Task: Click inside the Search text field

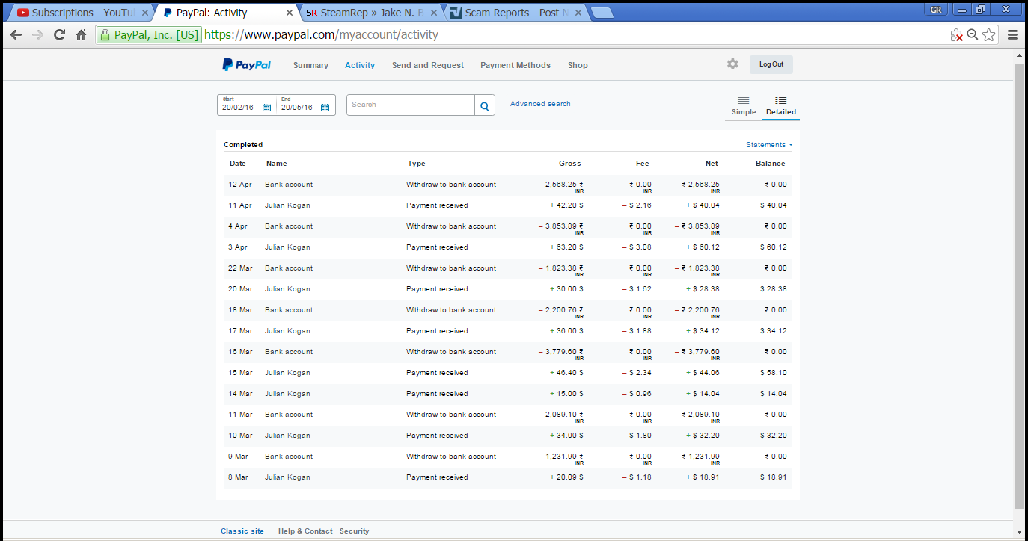Action: pyautogui.click(x=410, y=105)
